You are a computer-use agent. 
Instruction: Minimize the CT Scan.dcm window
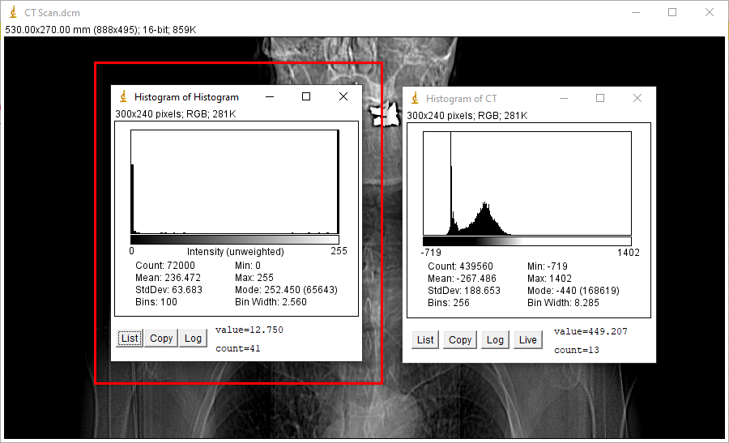click(x=636, y=12)
